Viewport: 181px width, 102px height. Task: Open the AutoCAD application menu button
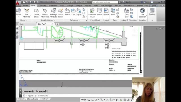click(18, 3)
